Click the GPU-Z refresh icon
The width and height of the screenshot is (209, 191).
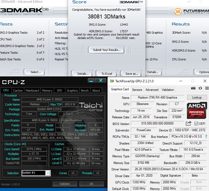[200, 88]
